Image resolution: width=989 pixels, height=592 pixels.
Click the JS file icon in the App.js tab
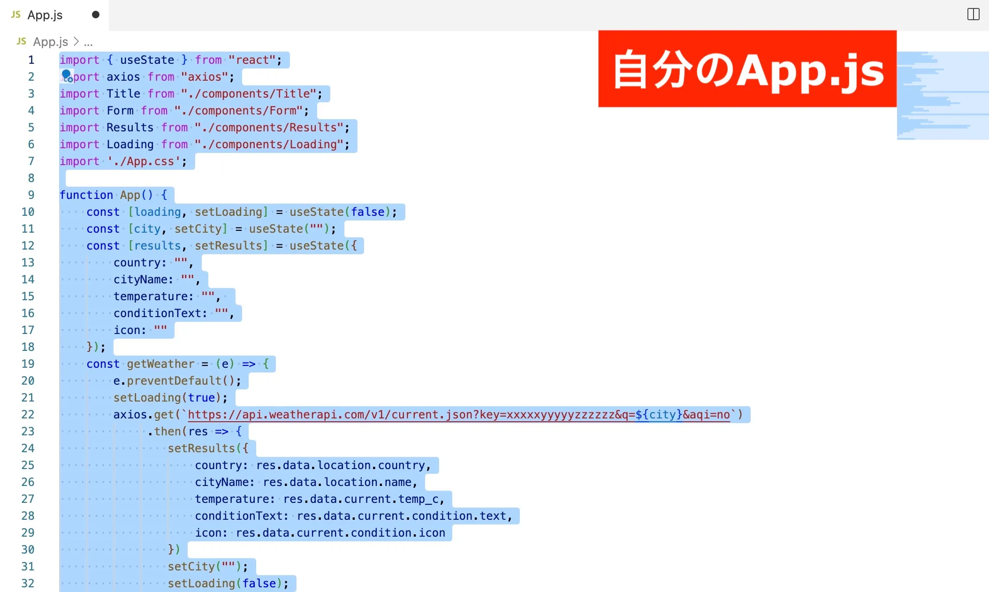[16, 15]
